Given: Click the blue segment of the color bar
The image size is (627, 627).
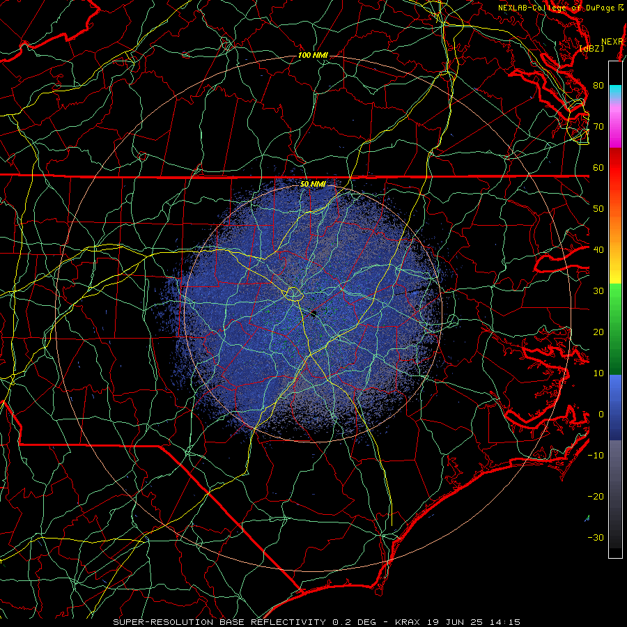Looking at the screenshot, I should [x=615, y=408].
